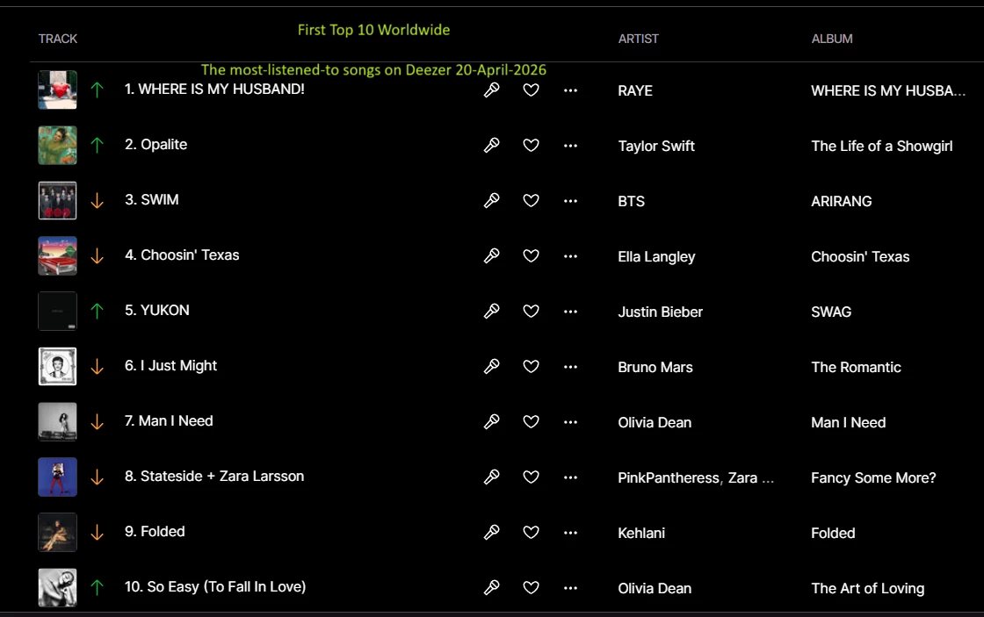Play track Choosin' Texas by title
Screen dimensions: 984x617
(190, 255)
